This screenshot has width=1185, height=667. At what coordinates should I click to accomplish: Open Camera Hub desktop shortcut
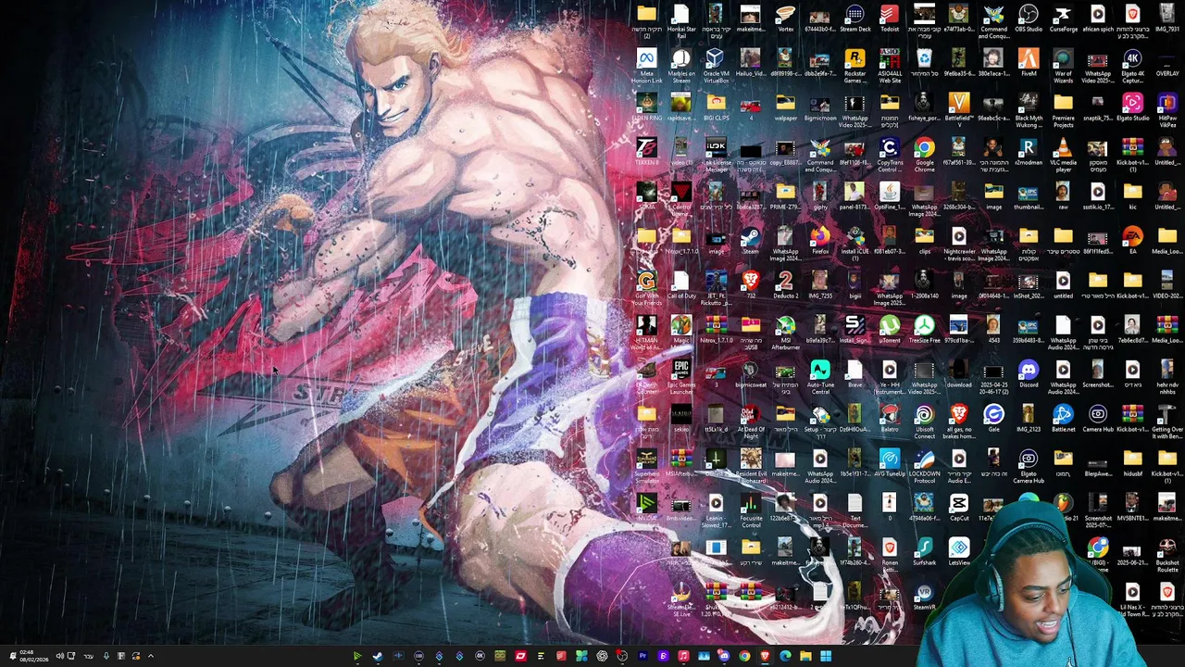(x=1097, y=419)
